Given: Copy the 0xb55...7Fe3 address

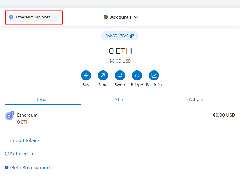Looking at the screenshot, I should [x=120, y=36].
